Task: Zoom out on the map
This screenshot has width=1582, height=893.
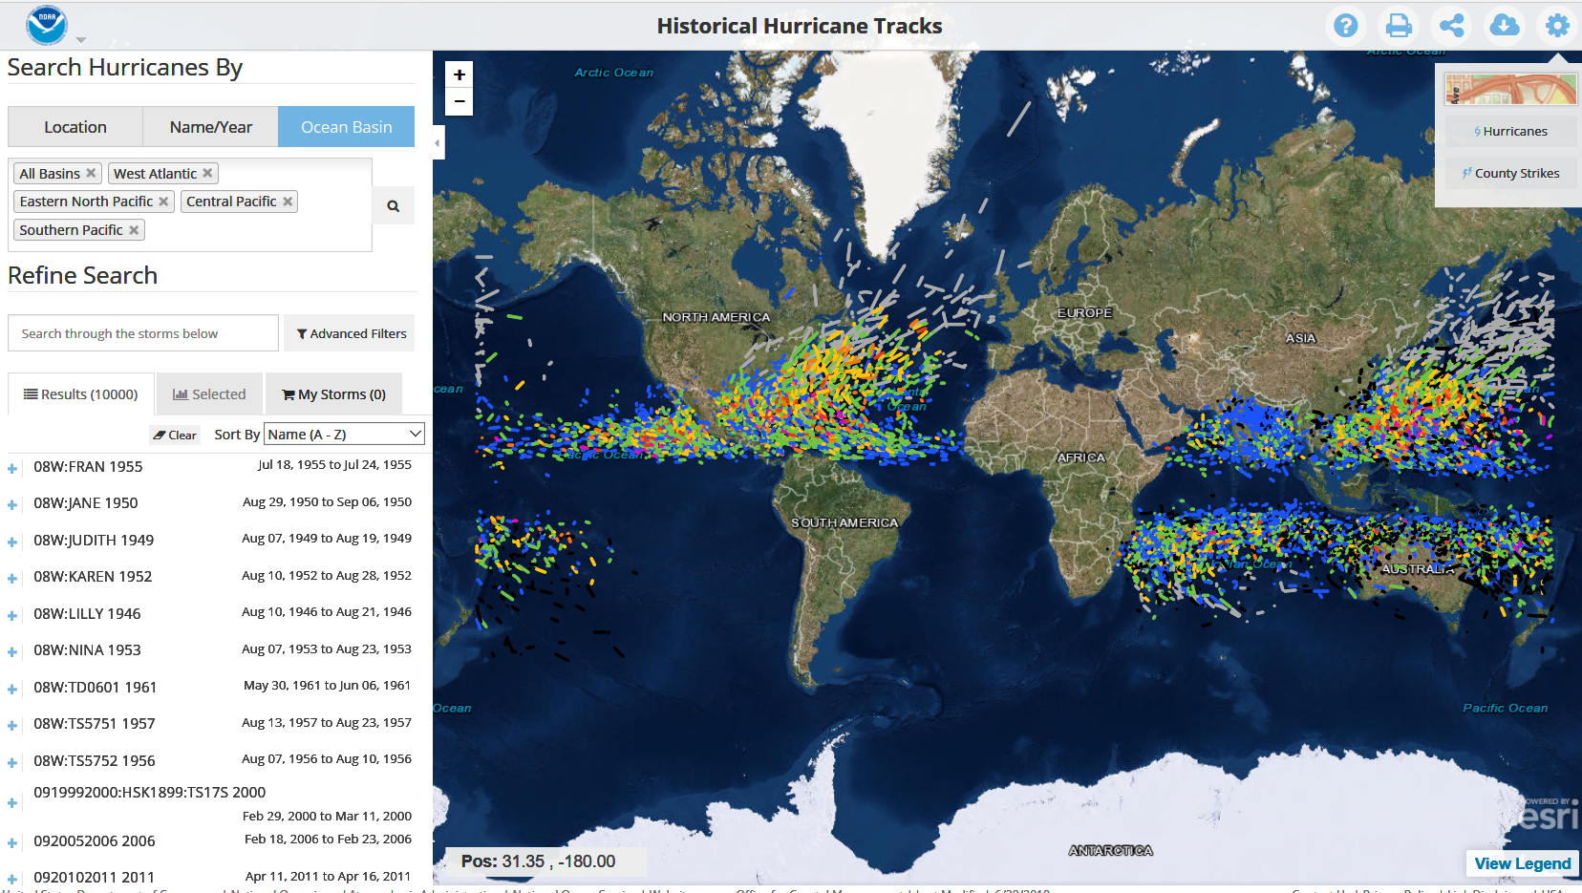Action: (x=460, y=101)
